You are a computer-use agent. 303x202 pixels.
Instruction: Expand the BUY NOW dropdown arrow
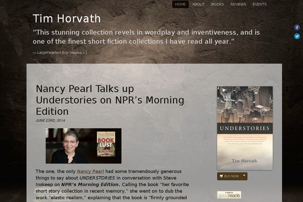(x=244, y=176)
